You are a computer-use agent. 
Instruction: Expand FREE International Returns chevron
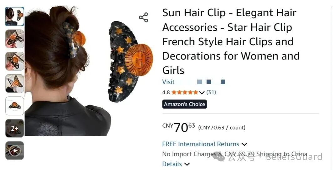(244, 144)
